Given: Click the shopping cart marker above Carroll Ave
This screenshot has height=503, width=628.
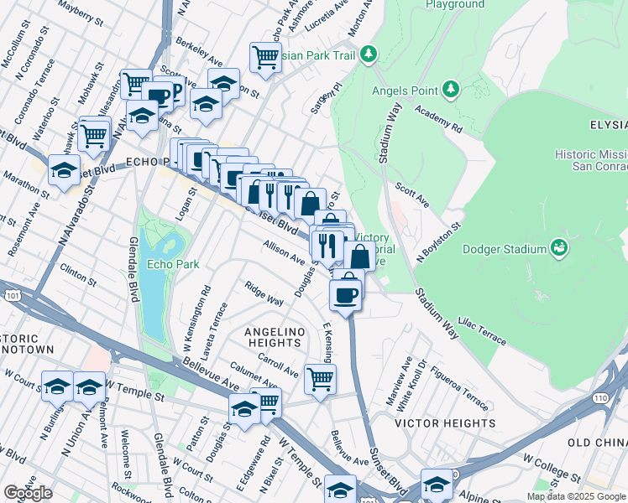Looking at the screenshot, I should [320, 381].
